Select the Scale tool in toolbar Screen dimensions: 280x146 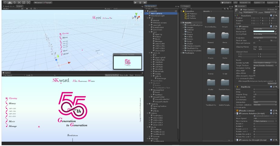(19, 3)
